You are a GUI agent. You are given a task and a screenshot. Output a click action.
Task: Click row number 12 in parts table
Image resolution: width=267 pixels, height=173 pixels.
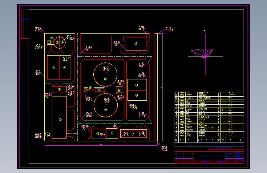(x=209, y=106)
